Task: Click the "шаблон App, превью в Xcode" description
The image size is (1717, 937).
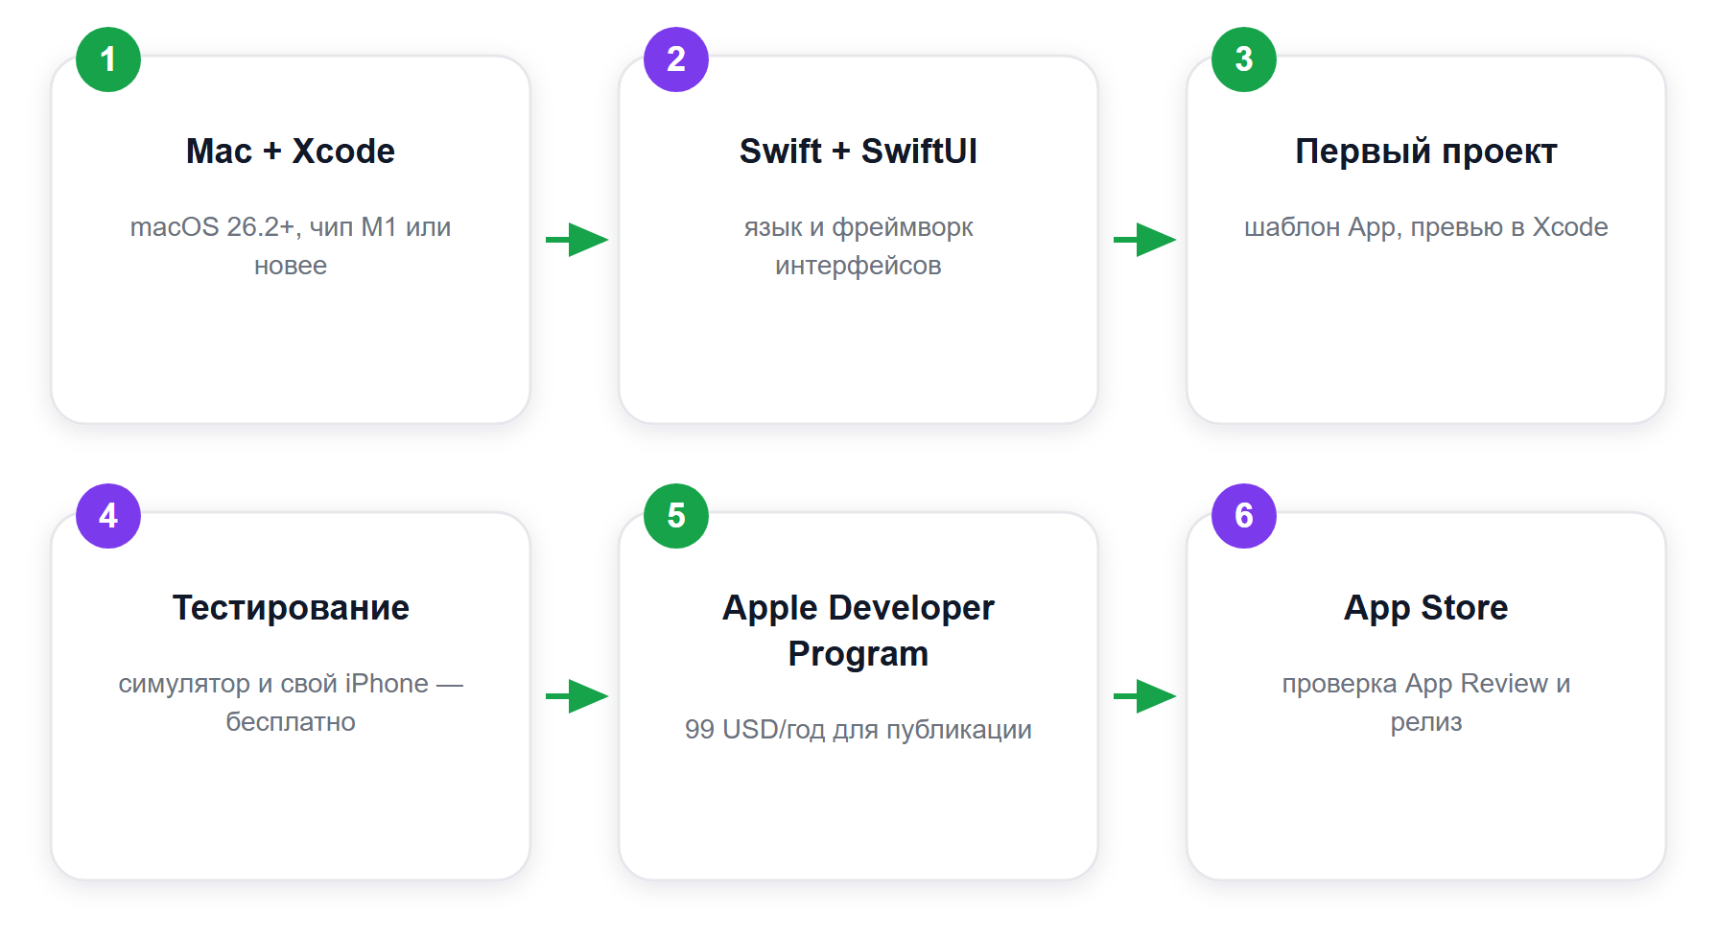Action: tap(1425, 227)
